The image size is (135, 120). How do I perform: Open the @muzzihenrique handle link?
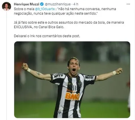click(58, 4)
